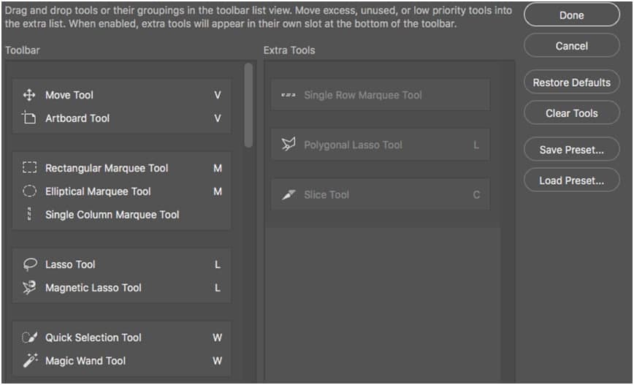
Task: Select the Polygonal Lasso Tool icon
Action: (x=288, y=145)
